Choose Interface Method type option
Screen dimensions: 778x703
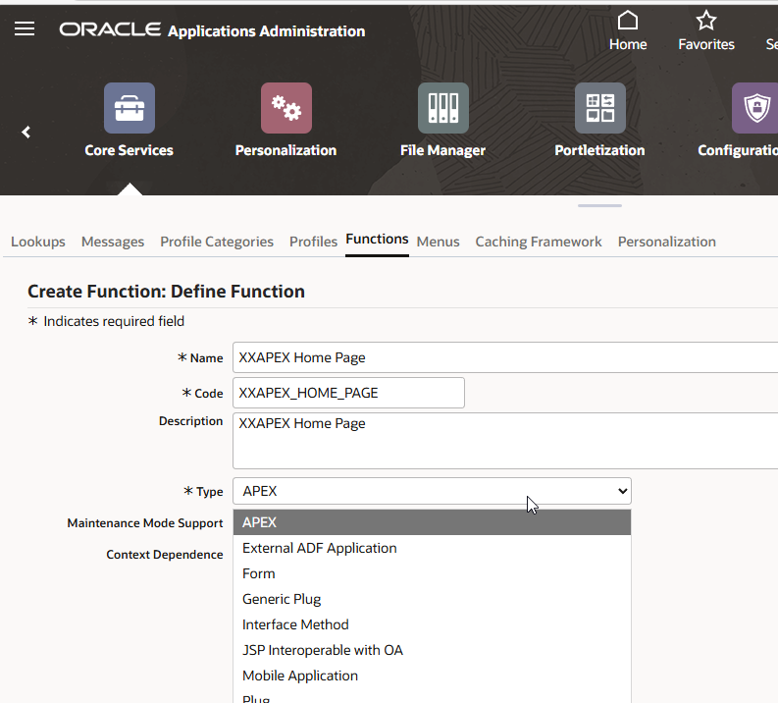pos(432,624)
